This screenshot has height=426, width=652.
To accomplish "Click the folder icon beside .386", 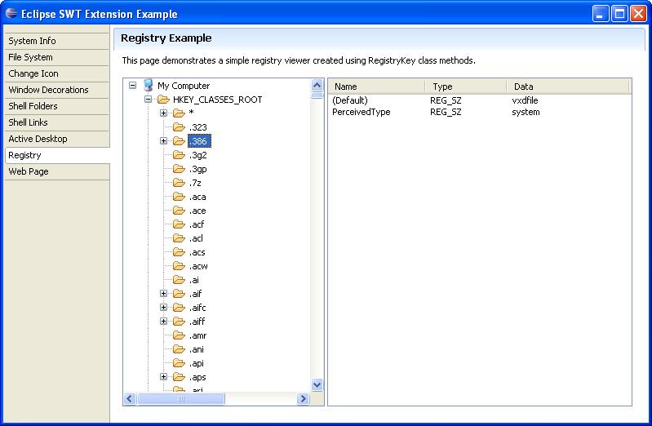I will click(179, 141).
